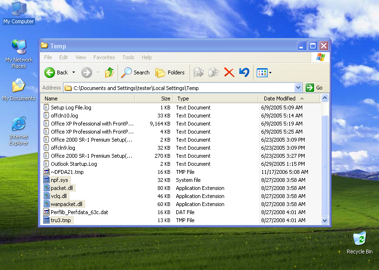
Task: Select the offcln10.log file icon
Action: pyautogui.click(x=46, y=116)
